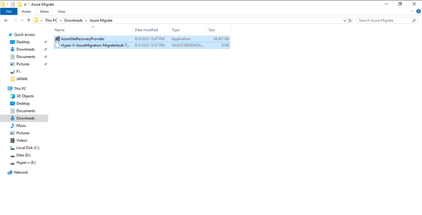Click the Videos filmstrip icon
Viewport: 422px width, 215px height.
pos(12,141)
